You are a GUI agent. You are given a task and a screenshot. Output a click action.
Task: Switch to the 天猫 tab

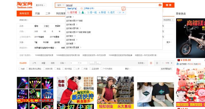[x=37, y=14]
